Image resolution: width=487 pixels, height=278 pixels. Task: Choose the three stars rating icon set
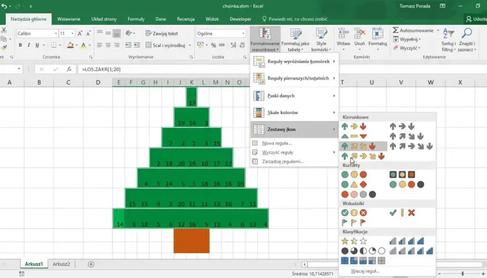tap(354, 241)
